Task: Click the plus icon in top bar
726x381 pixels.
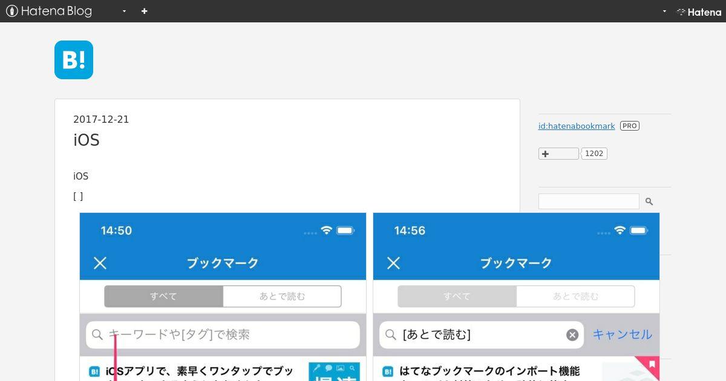Action: pos(144,11)
